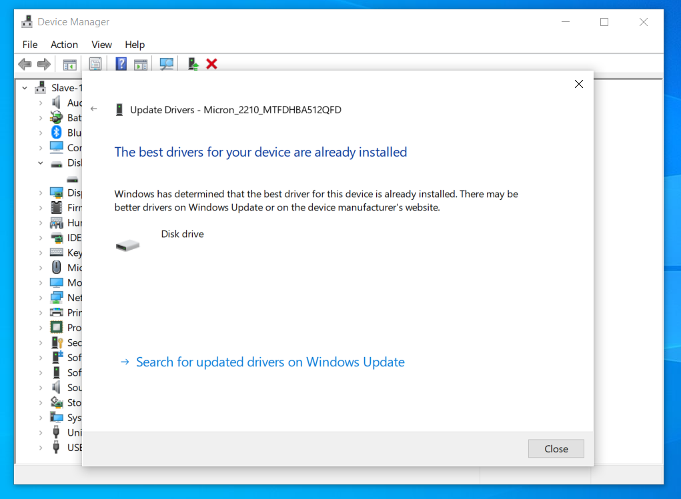
Task: Click the Update device driver toolbar icon
Action: [193, 64]
